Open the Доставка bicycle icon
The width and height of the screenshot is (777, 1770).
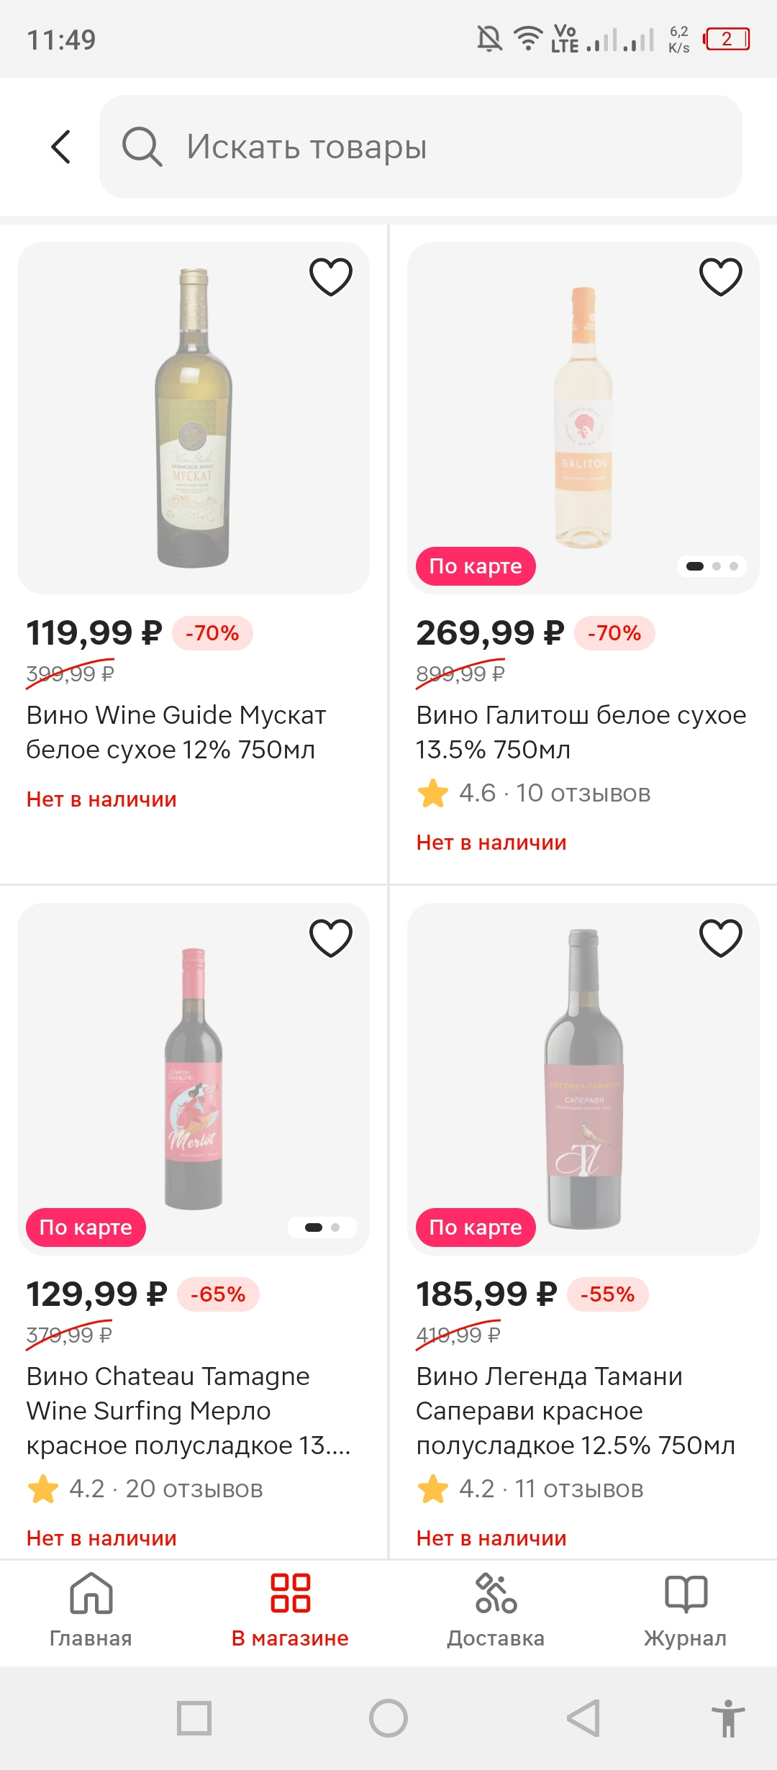pyautogui.click(x=496, y=1593)
